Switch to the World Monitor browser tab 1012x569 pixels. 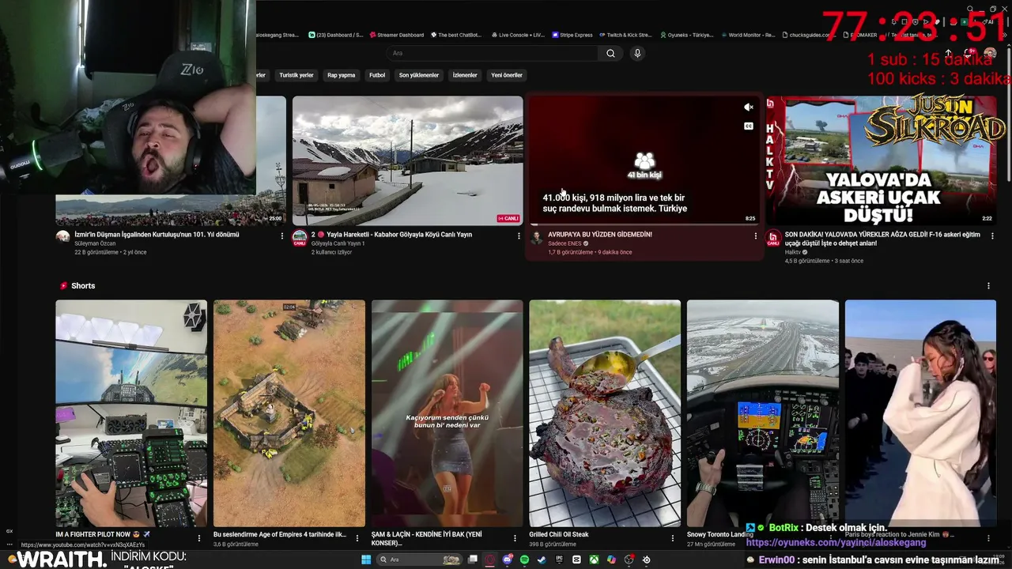click(747, 35)
